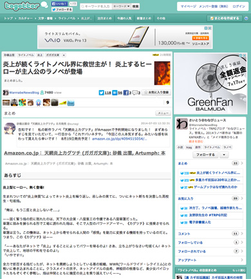Open the Amazon.co.jp 天網炎上カグツチ link heading
This screenshot has width=251, height=279.
coord(85,153)
